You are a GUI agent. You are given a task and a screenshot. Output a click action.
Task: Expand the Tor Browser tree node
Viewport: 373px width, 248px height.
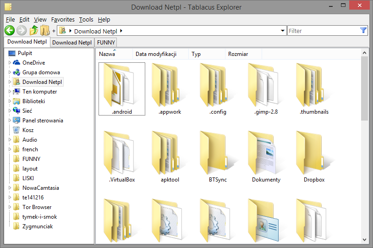pos(10,207)
